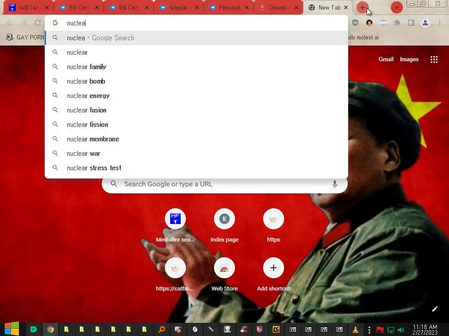The height and width of the screenshot is (336, 449).
Task: Choose the 'nuclear stress test' suggestion
Action: point(196,168)
